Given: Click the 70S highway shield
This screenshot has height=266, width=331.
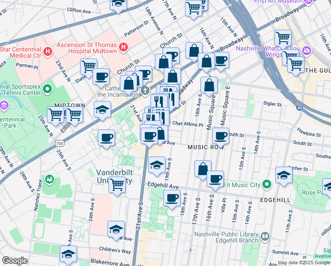Looking at the screenshot, I should pos(60,144).
